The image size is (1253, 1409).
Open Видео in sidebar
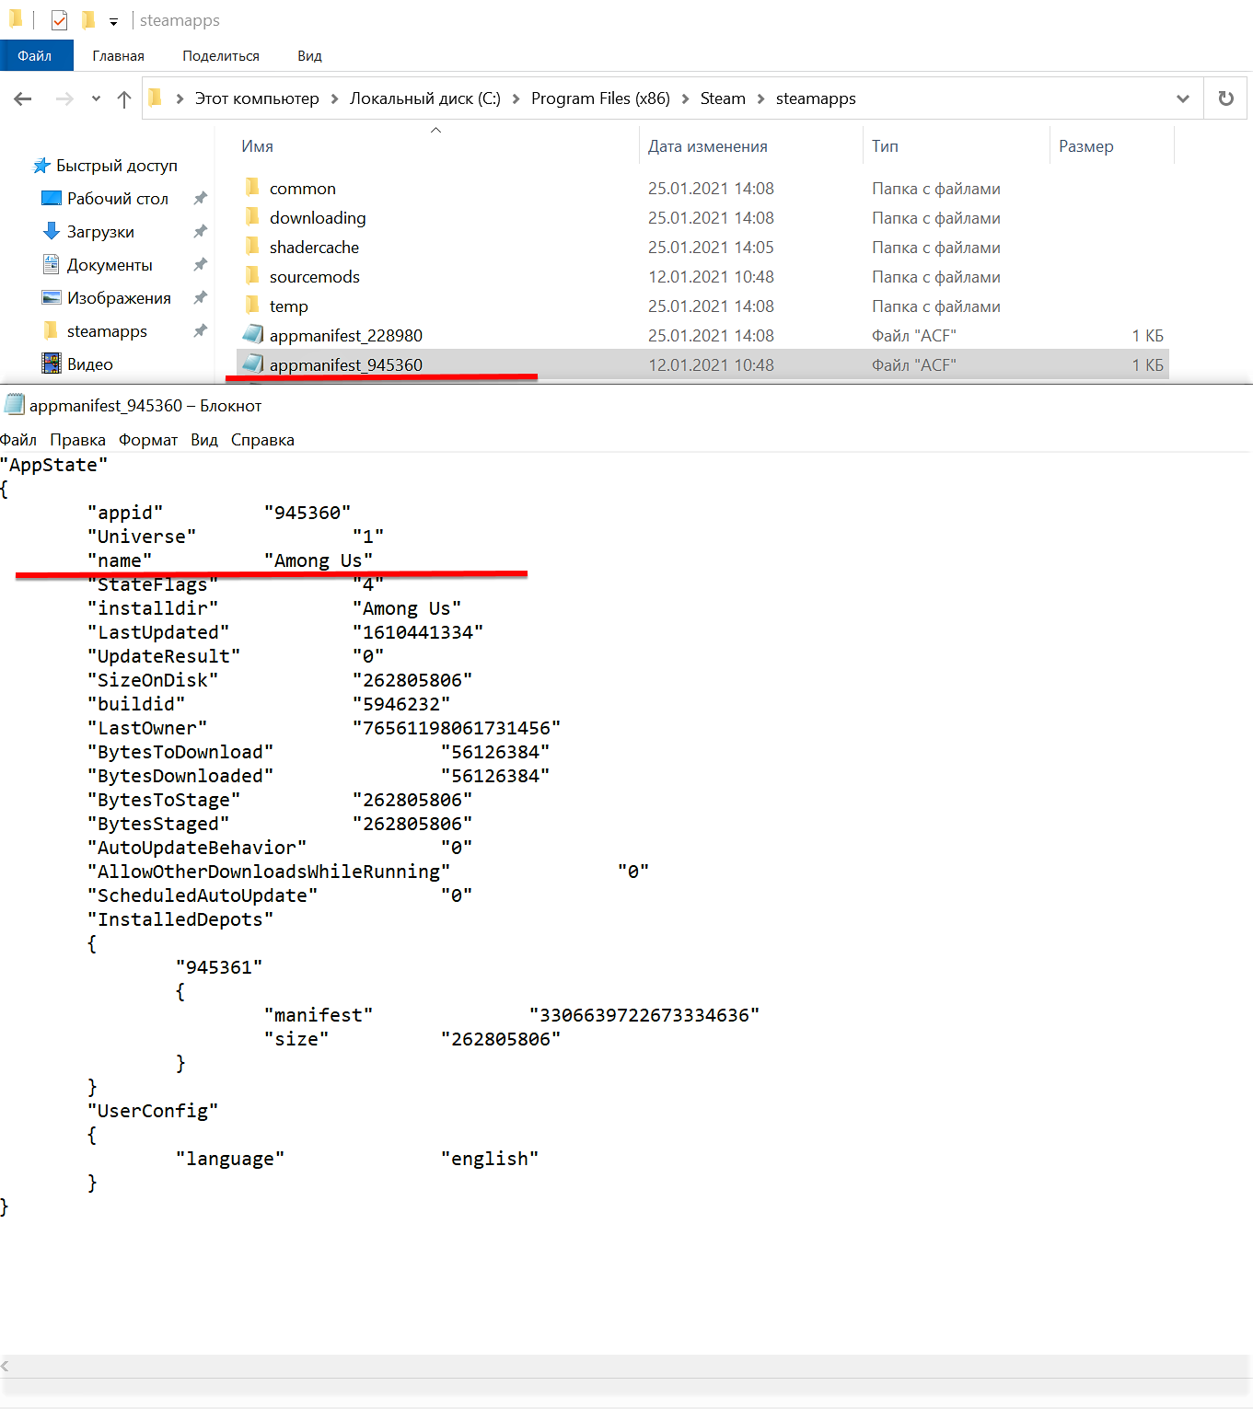click(x=89, y=364)
